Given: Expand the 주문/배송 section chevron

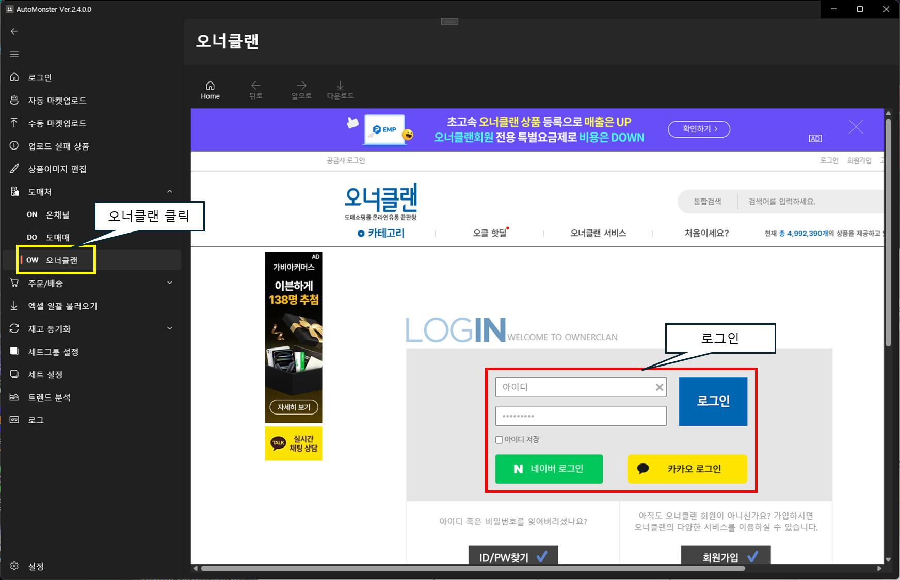Looking at the screenshot, I should tap(170, 283).
